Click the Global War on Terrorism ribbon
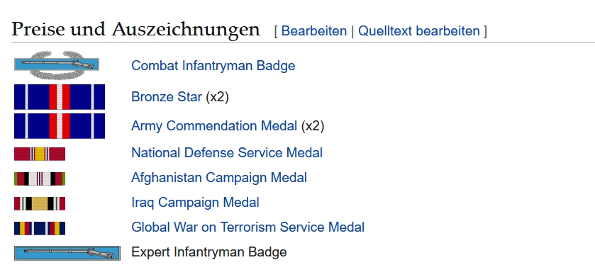595x277 pixels. point(40,228)
